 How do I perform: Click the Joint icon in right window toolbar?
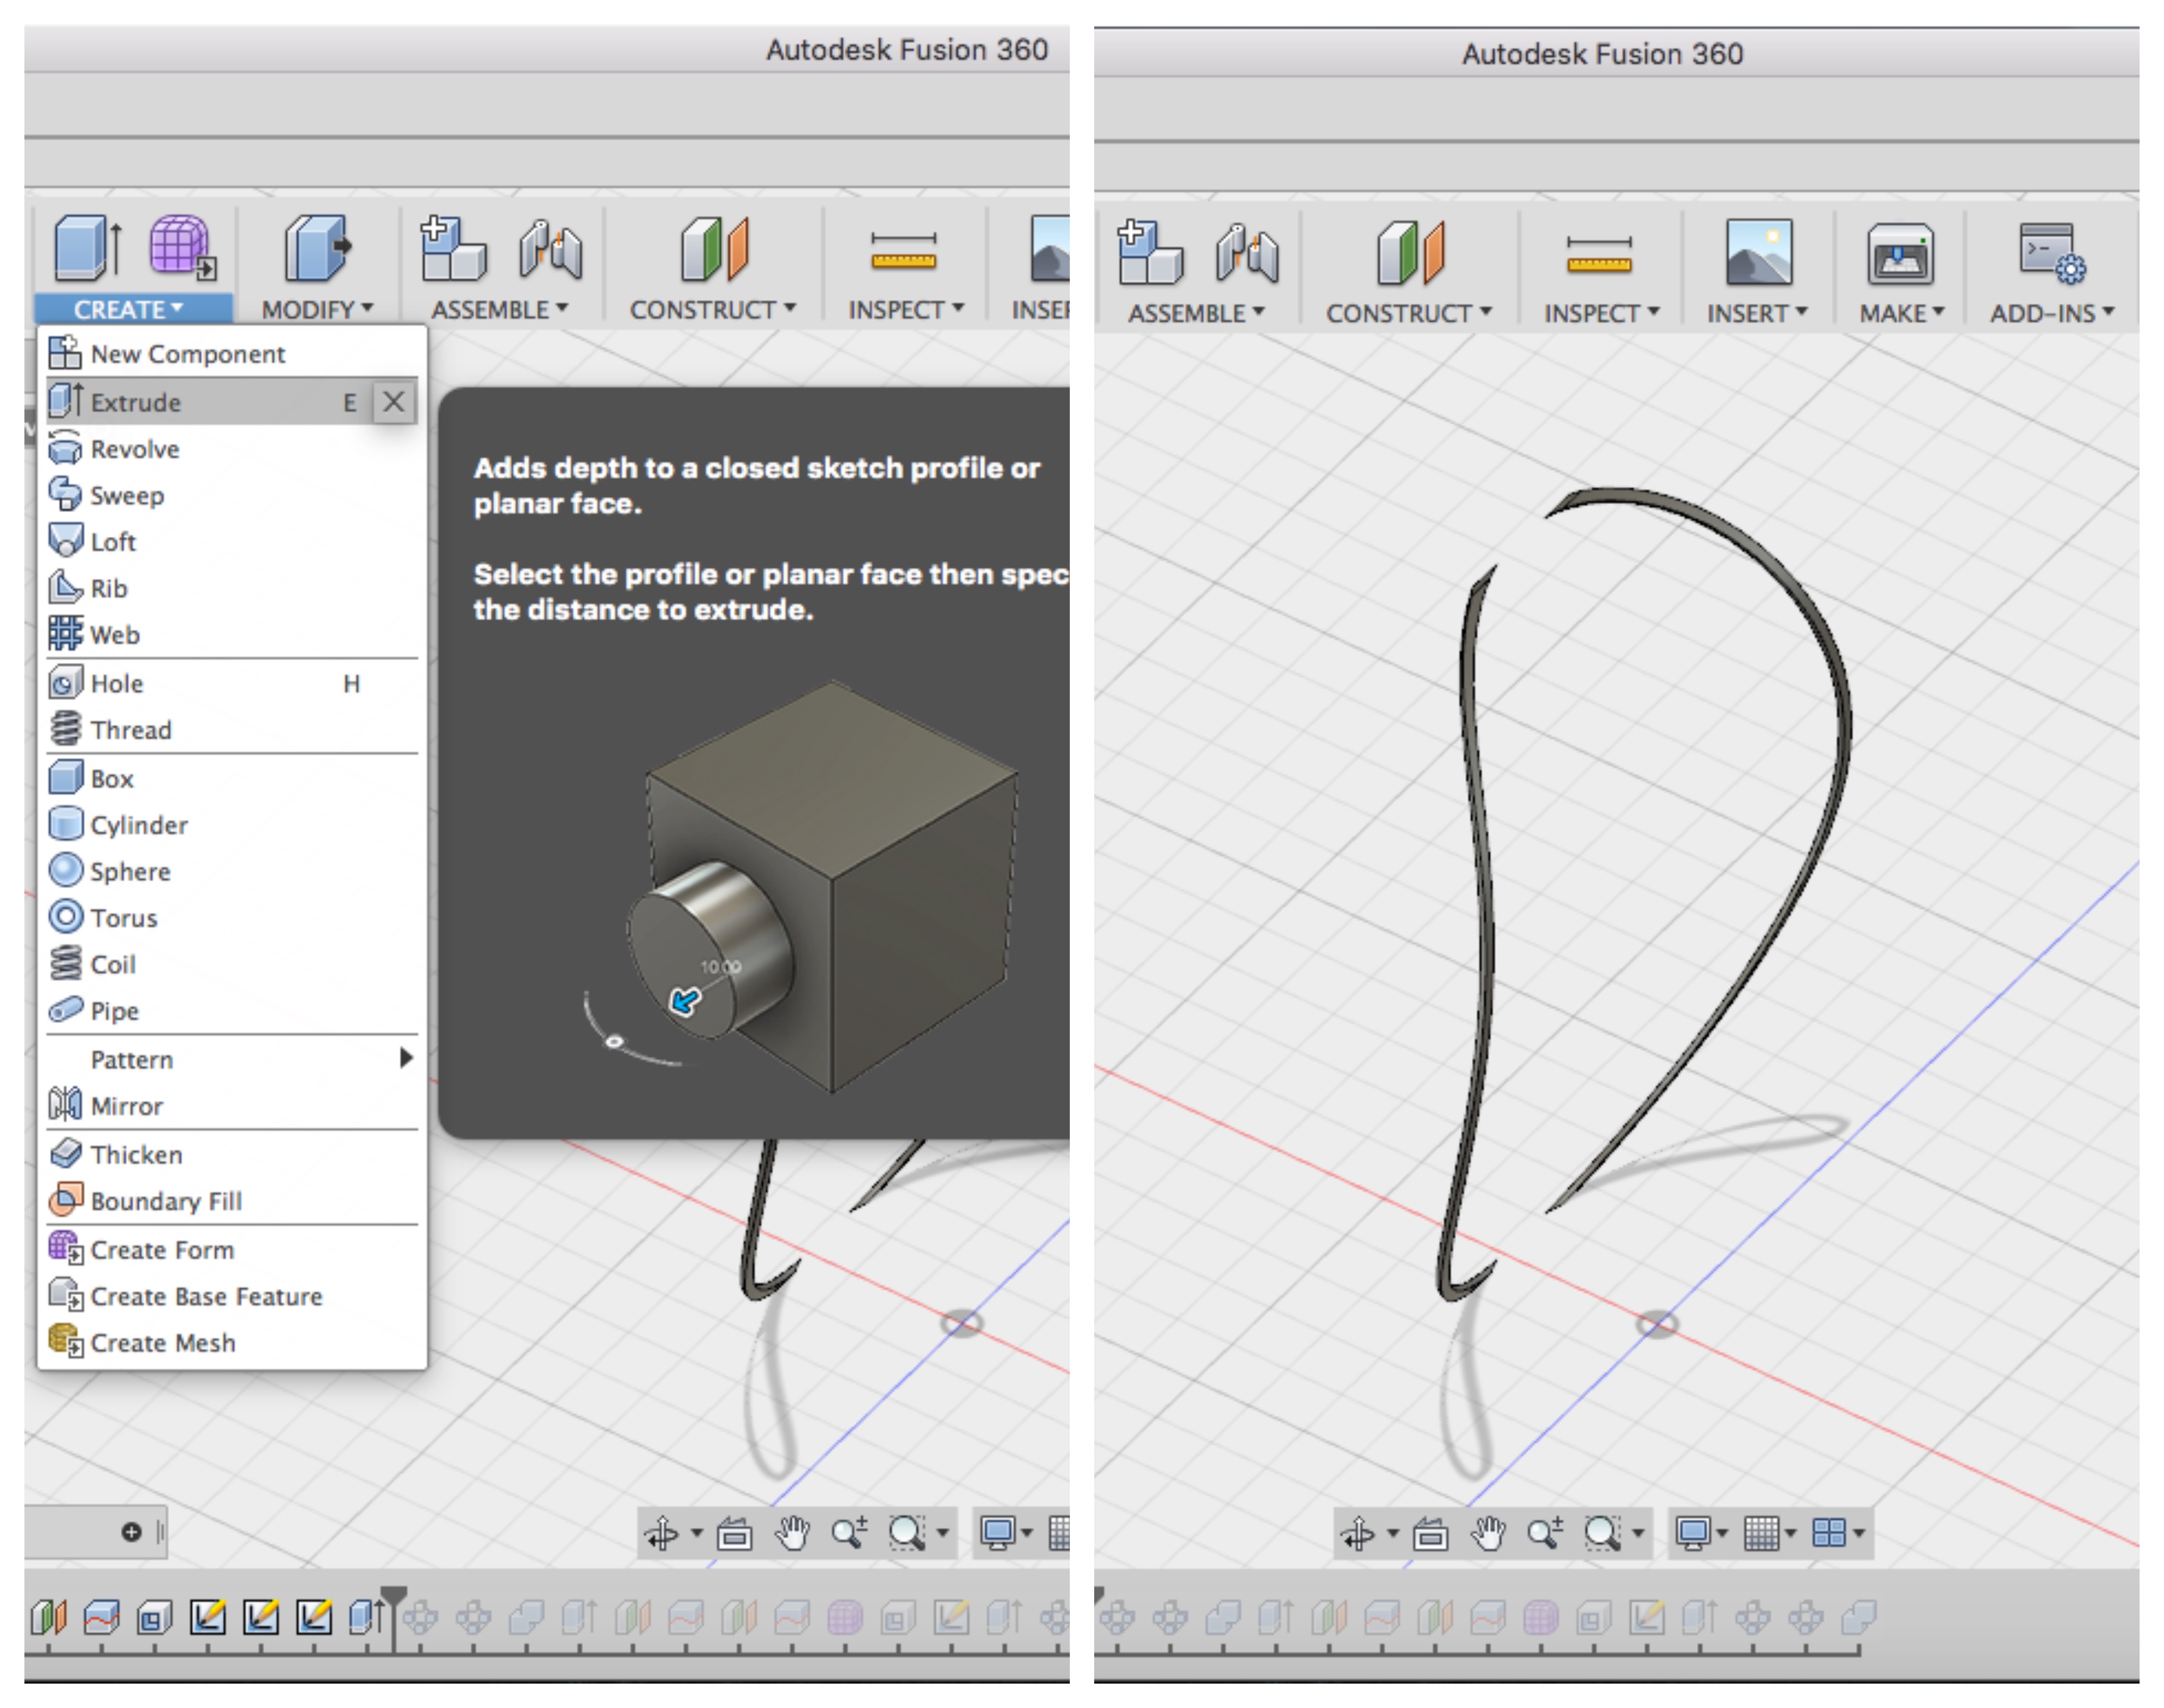click(x=1247, y=253)
